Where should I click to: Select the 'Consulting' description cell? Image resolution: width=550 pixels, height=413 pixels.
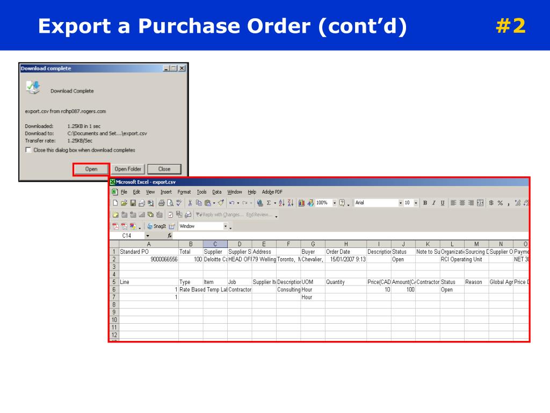pyautogui.click(x=288, y=289)
